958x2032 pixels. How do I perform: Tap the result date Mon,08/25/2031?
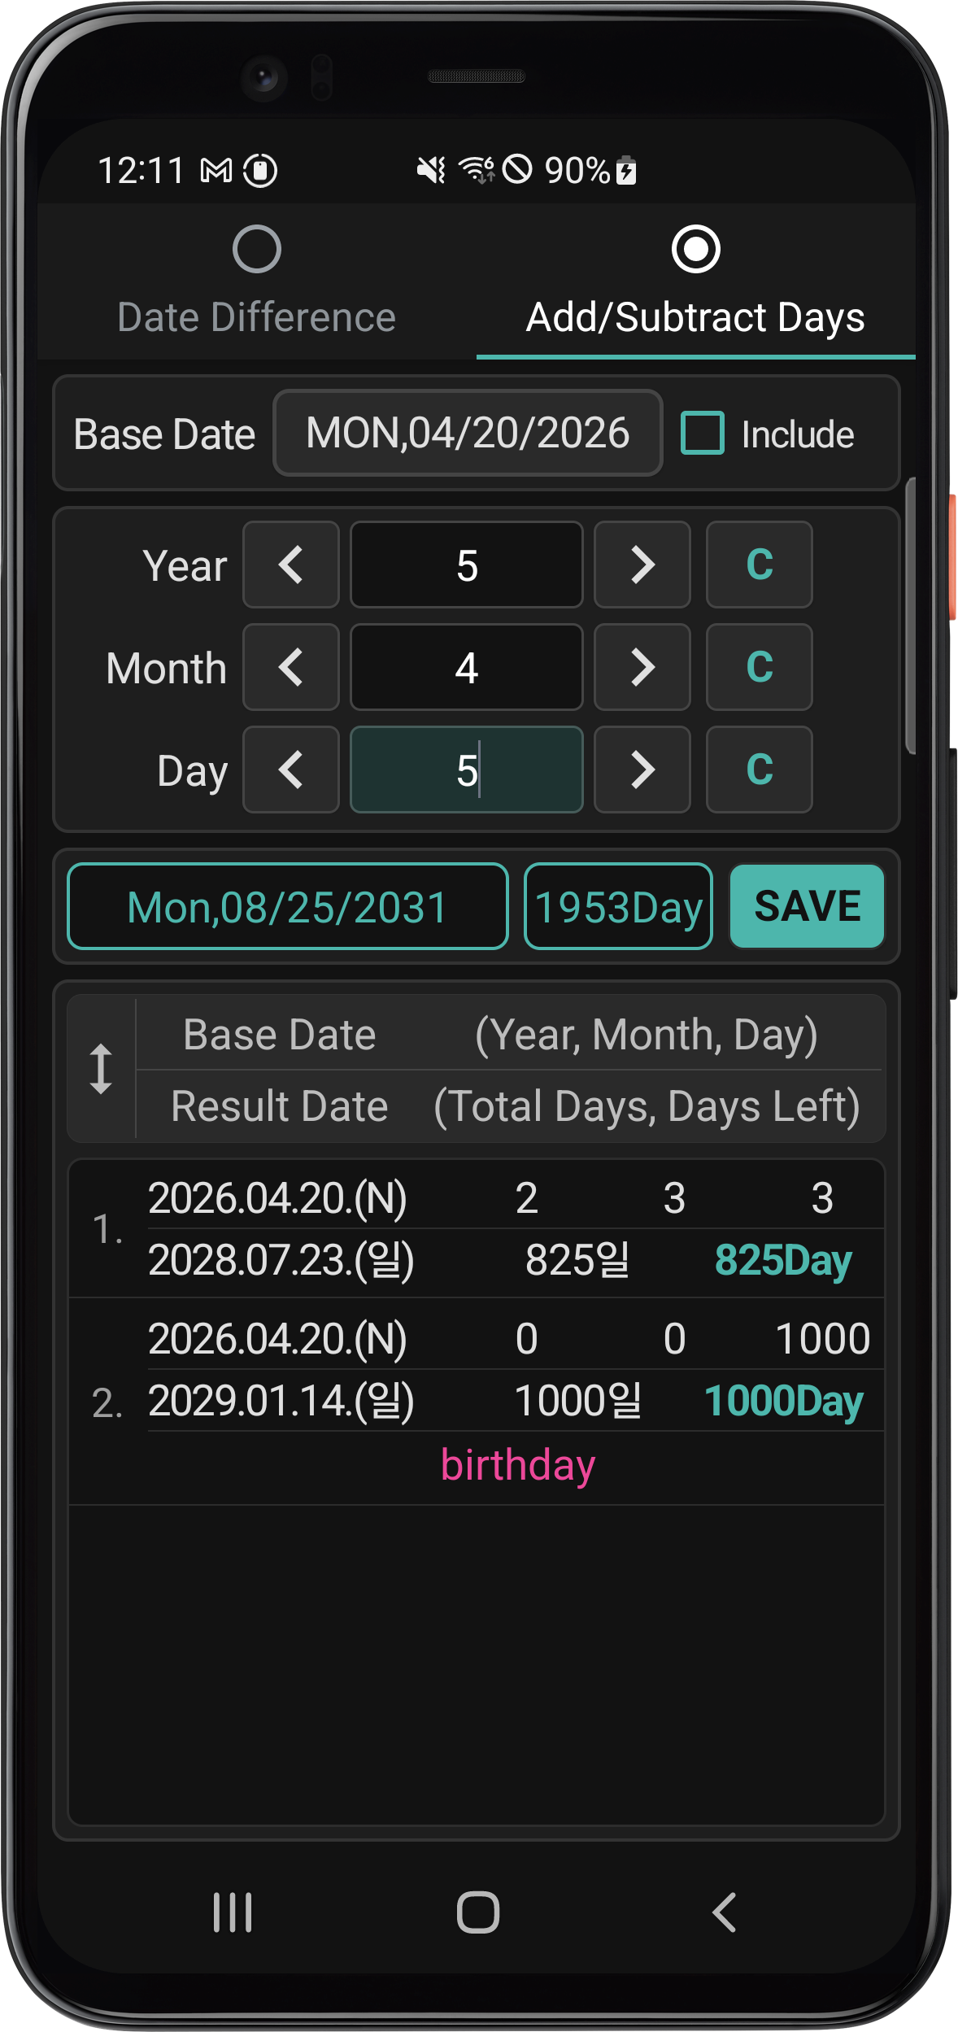(x=288, y=906)
